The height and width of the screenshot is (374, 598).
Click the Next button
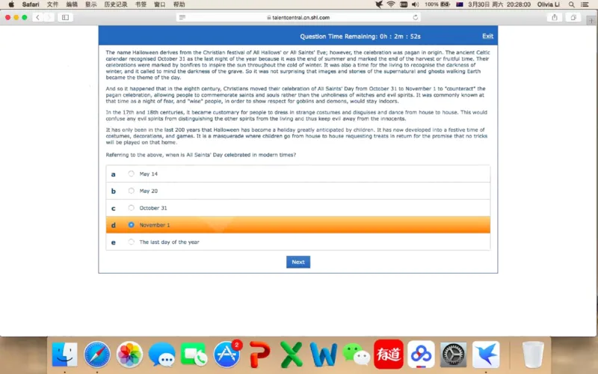click(298, 262)
